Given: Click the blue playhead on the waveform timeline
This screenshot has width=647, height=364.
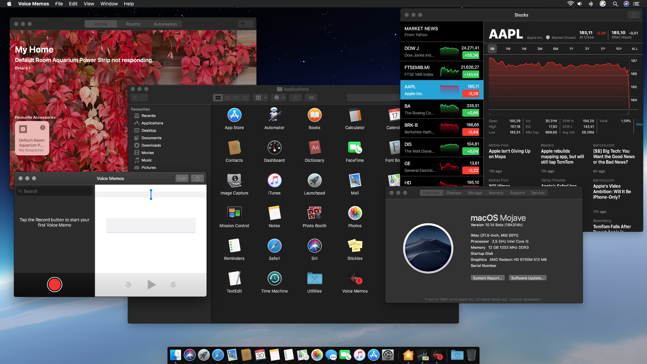Looking at the screenshot, I should (x=151, y=194).
